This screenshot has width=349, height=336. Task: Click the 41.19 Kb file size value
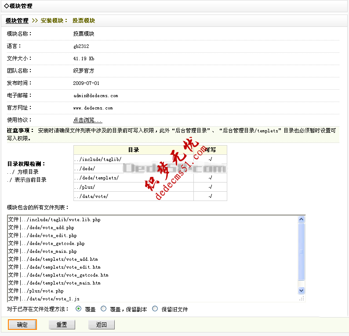click(x=84, y=58)
